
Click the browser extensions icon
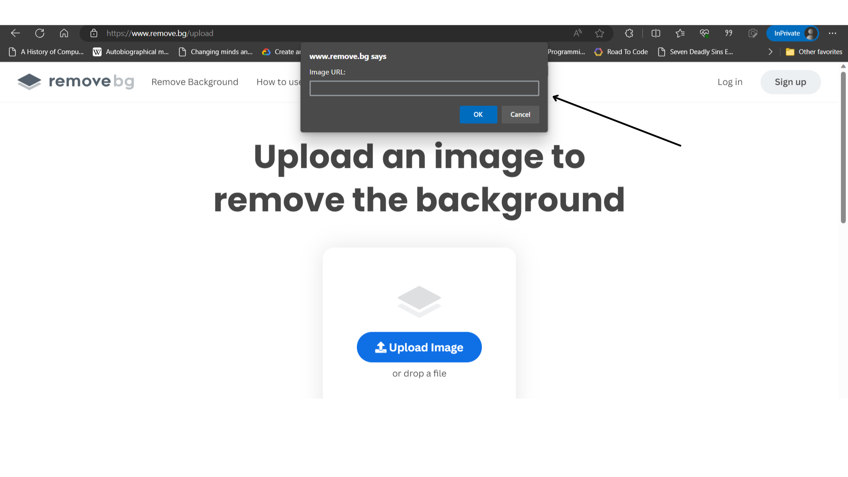(629, 33)
